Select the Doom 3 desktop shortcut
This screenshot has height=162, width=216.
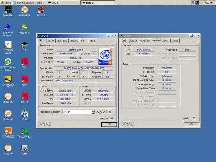click(x=41, y=11)
